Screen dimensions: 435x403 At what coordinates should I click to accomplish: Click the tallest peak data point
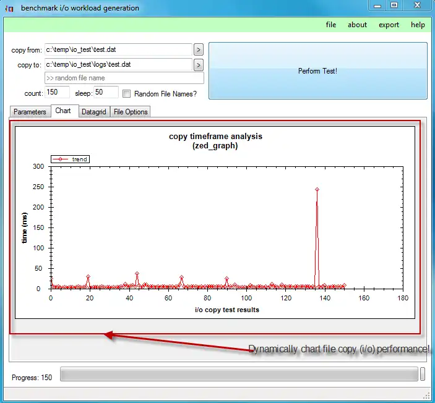(x=317, y=190)
